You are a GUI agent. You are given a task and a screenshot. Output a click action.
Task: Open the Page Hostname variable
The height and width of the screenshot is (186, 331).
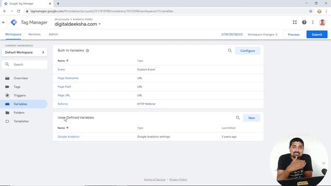[x=68, y=78]
